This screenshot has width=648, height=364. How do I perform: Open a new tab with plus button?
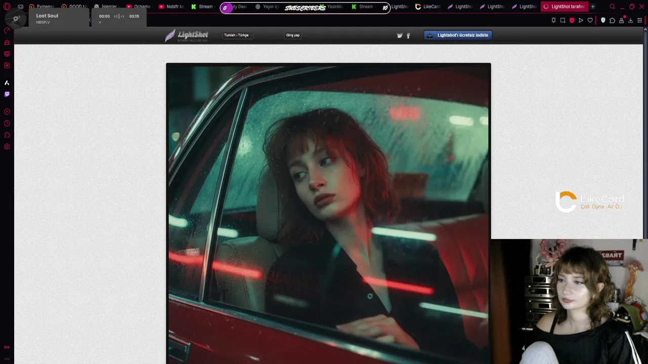[x=593, y=7]
